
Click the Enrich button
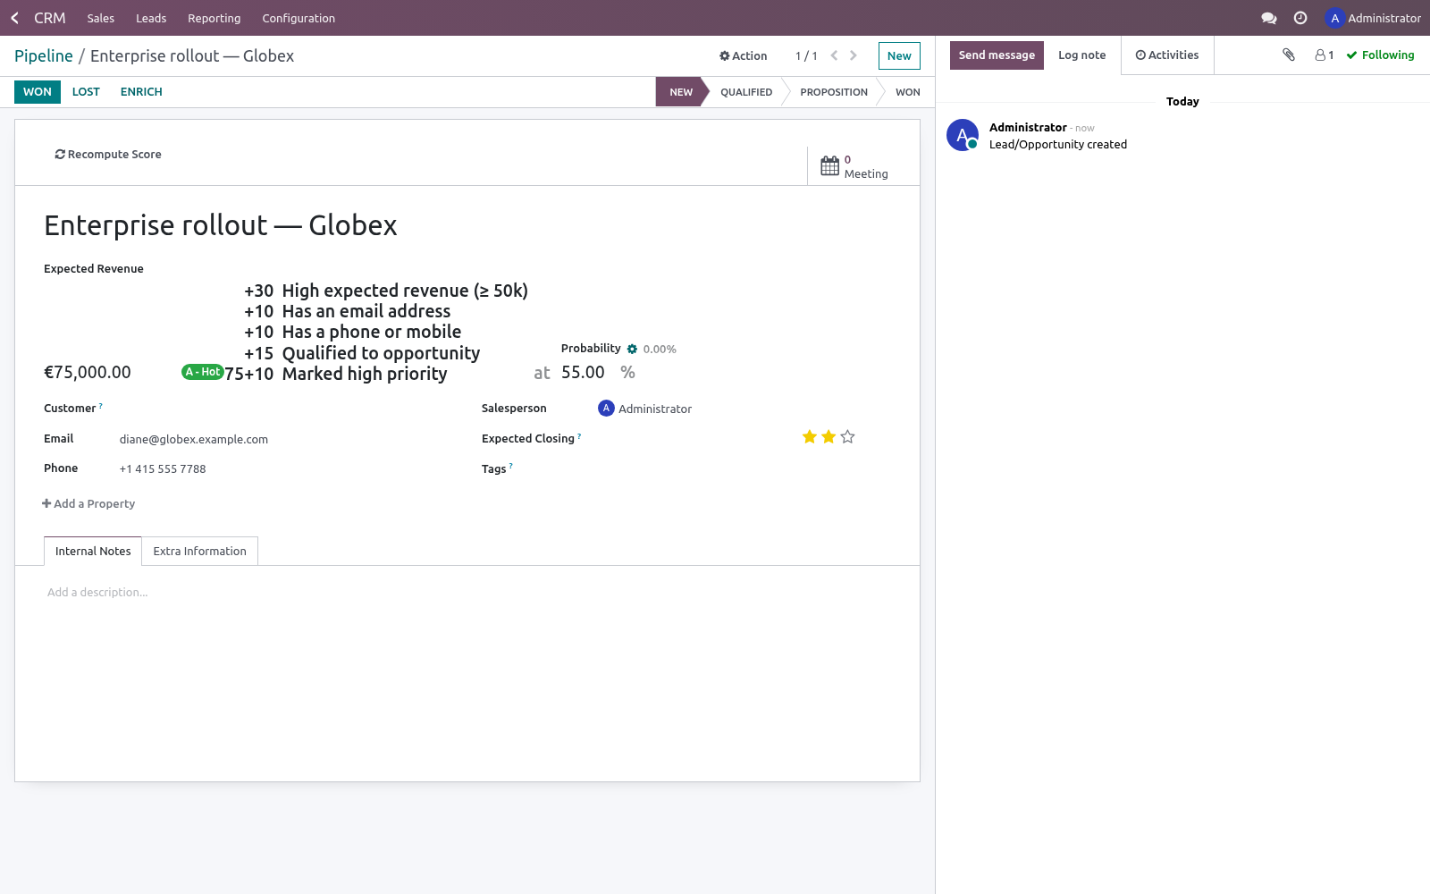pos(141,92)
